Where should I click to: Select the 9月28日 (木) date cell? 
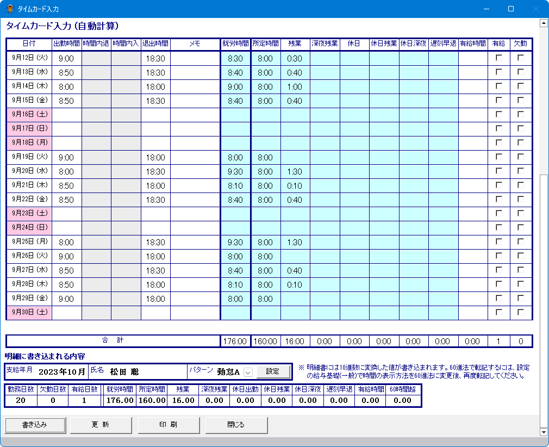(29, 284)
